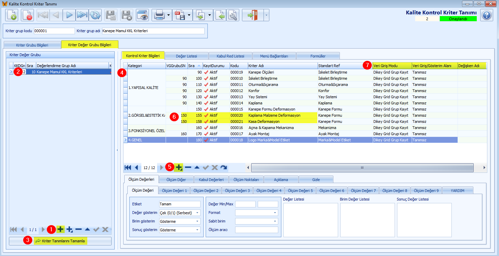The height and width of the screenshot is (256, 499).
Task: Delete the record using the red minus document icon
Action: point(27,15)
